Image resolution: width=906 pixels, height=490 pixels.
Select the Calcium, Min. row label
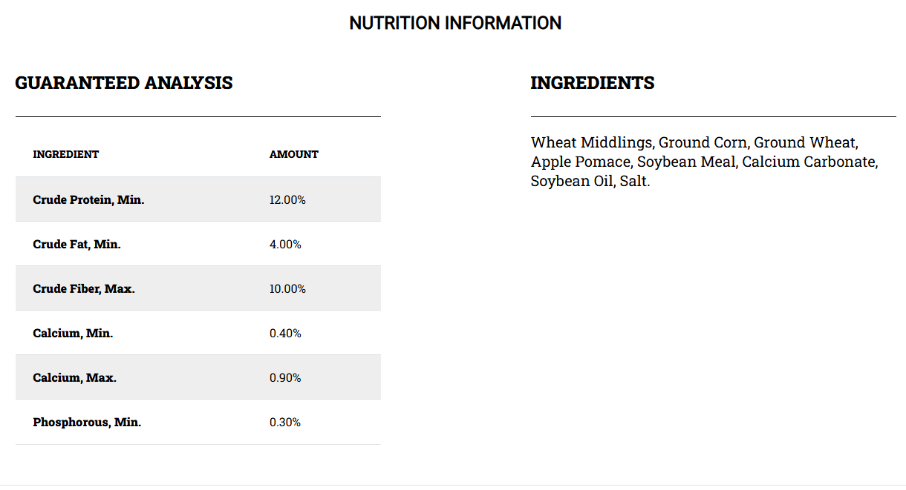(73, 333)
